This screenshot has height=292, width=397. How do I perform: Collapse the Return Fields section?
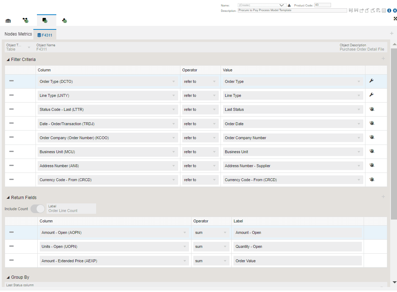point(8,198)
